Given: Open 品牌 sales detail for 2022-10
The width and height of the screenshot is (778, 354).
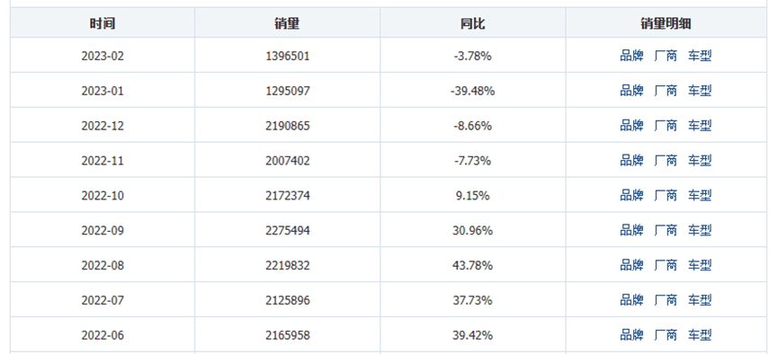Looking at the screenshot, I should (631, 196).
